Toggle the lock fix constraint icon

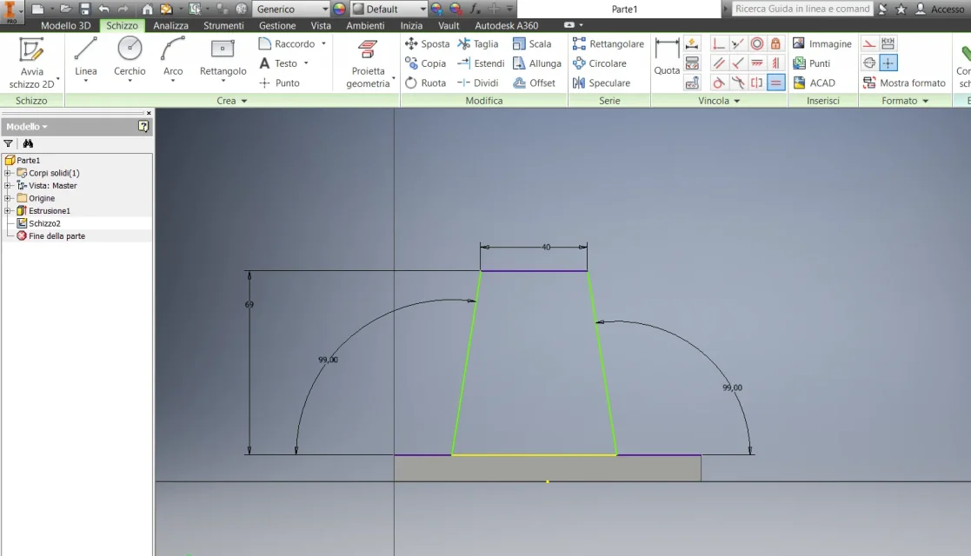(775, 43)
